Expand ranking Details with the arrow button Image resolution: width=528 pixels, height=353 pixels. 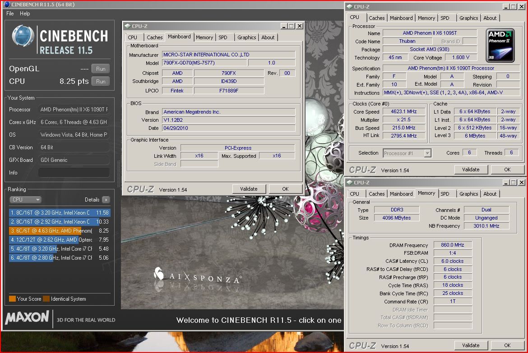(x=106, y=200)
